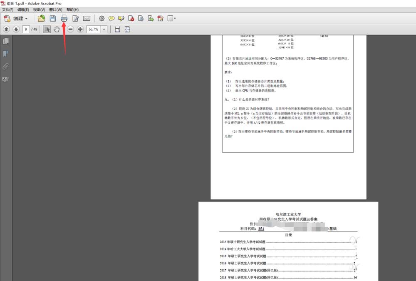The height and width of the screenshot is (281, 416).
Task: Click the delete page icon
Action: [x=131, y=18]
